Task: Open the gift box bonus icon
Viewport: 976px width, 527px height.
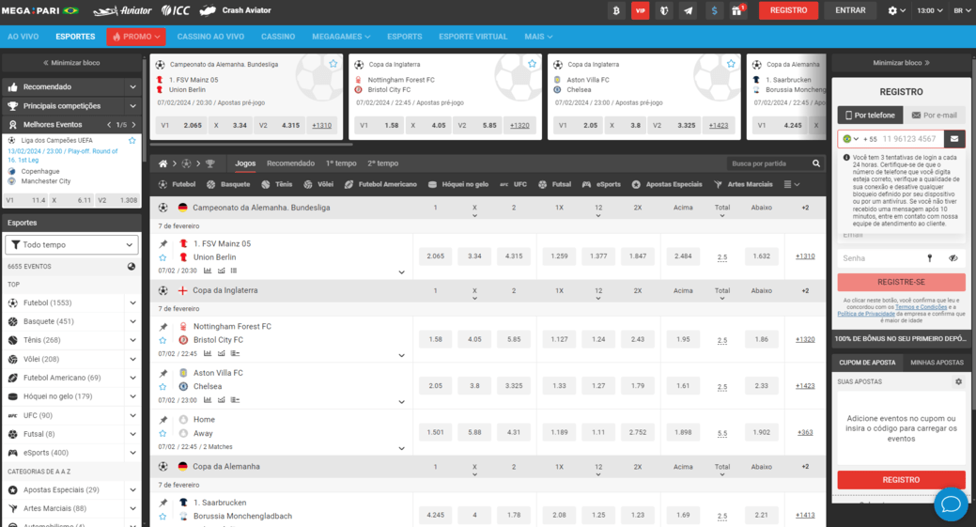Action: 737,10
